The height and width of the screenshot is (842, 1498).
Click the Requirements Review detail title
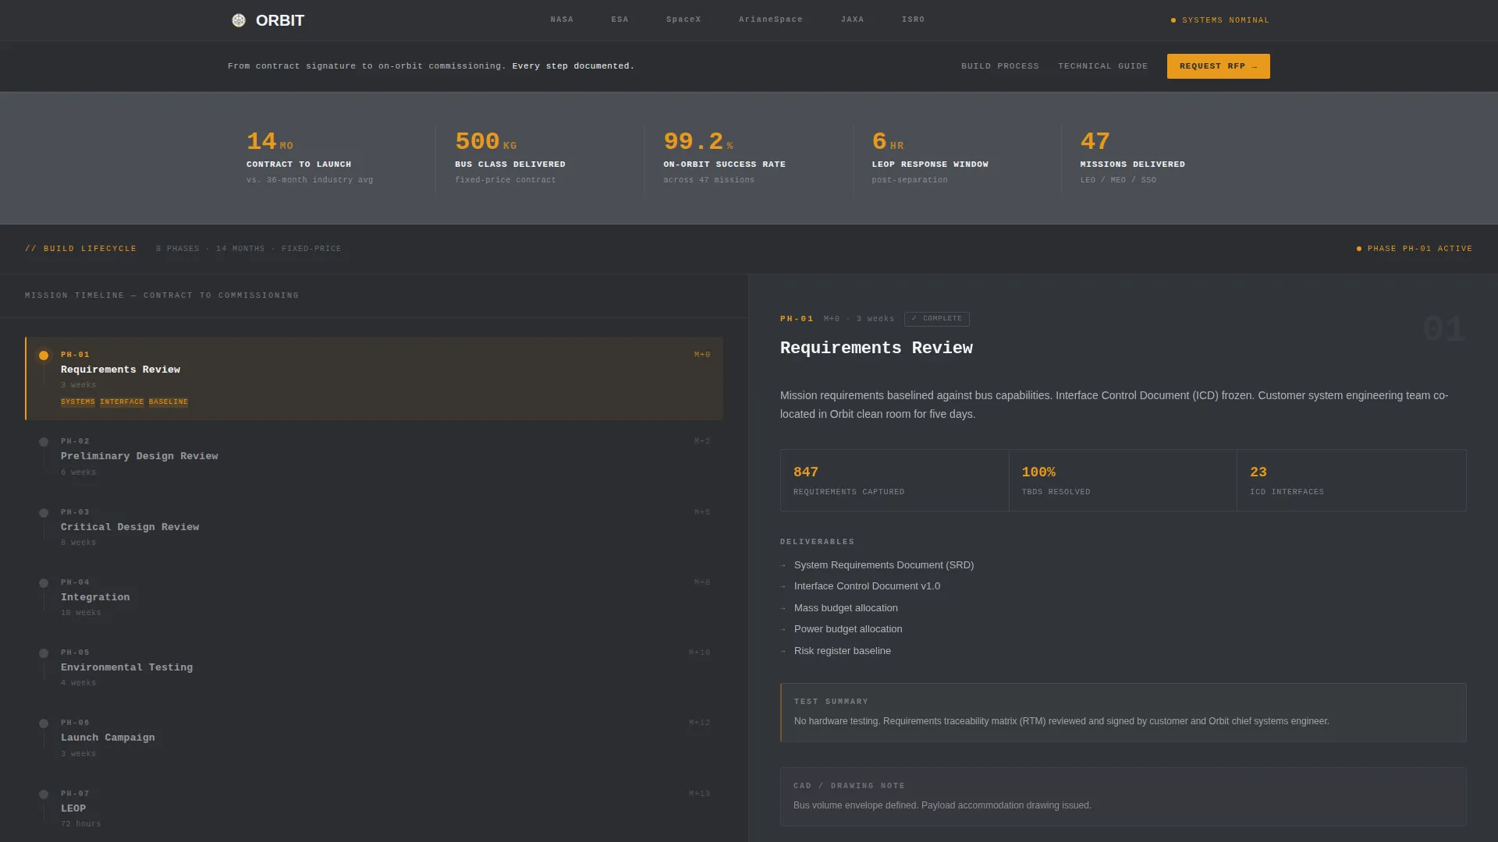876,348
